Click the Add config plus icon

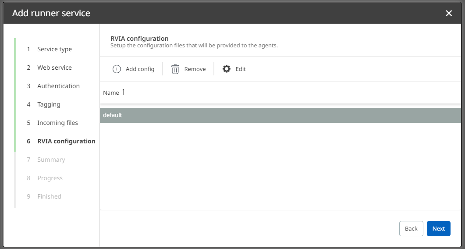pyautogui.click(x=117, y=69)
